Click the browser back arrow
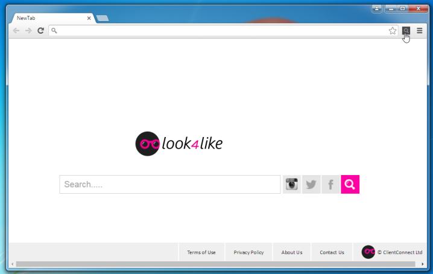This screenshot has height=274, width=433. 16,30
